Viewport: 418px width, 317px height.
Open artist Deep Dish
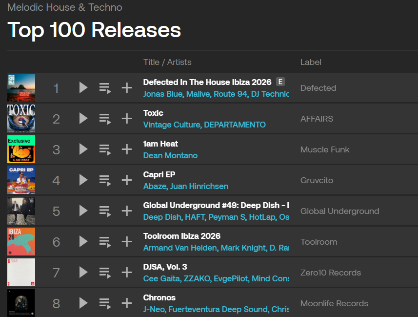(x=162, y=217)
